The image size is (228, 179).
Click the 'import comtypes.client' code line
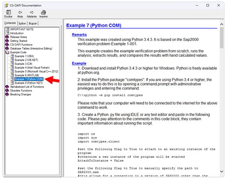99,142
